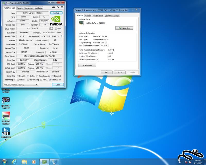Image resolution: width=206 pixels, height=165 pixels.
Task: Open the gpushark Shortcut desktop icon
Action: 6,103
